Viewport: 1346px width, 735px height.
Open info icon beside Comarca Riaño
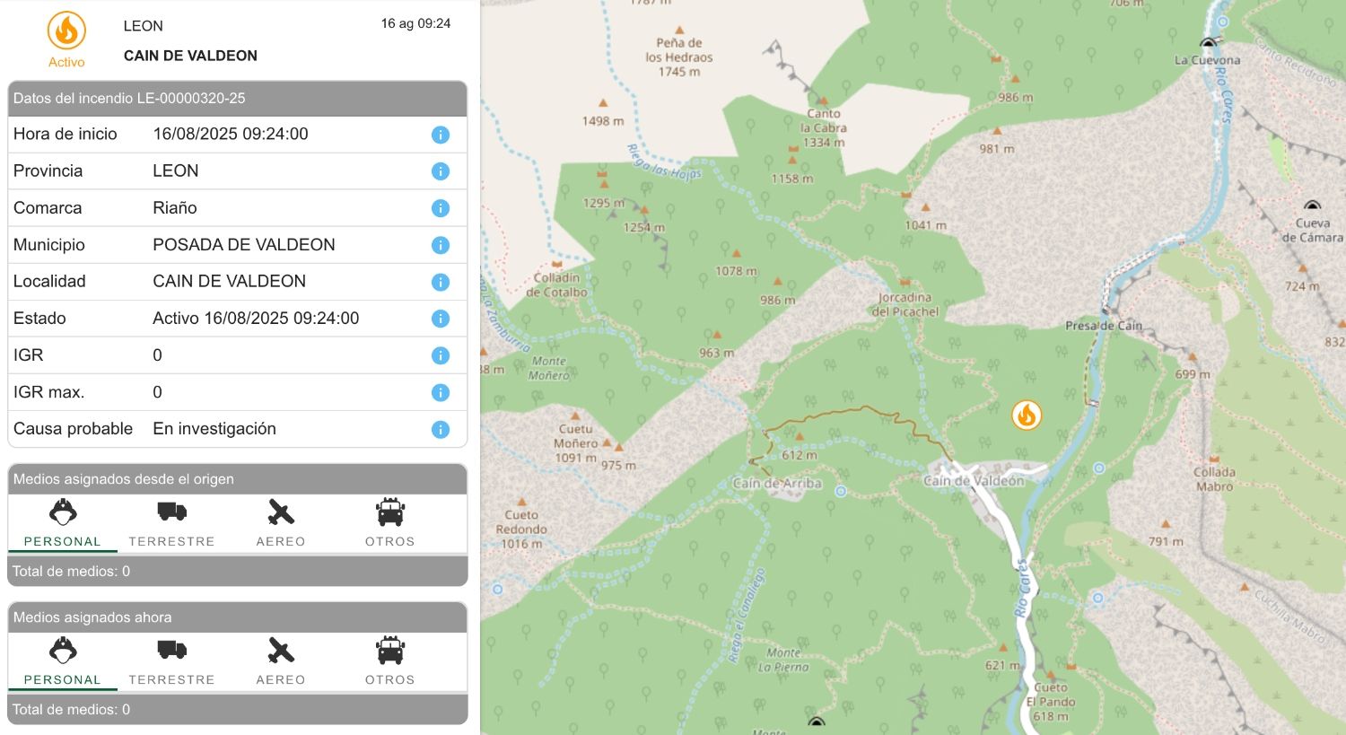click(440, 208)
